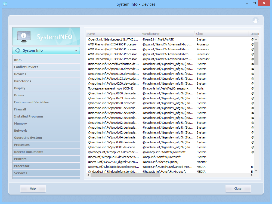This screenshot has height=204, width=272.
Task: Collapse the System Info section arrow
Action: [76, 51]
